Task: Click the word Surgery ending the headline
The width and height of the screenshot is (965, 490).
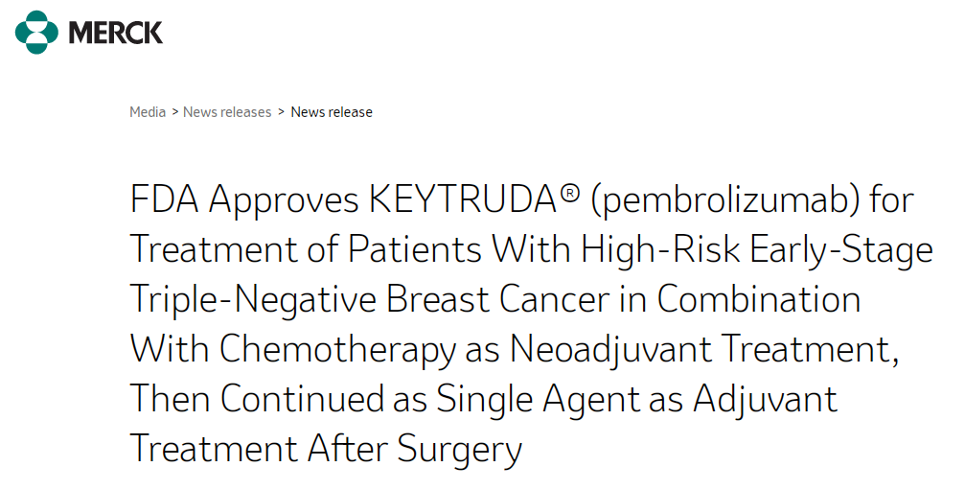Action: point(459,450)
